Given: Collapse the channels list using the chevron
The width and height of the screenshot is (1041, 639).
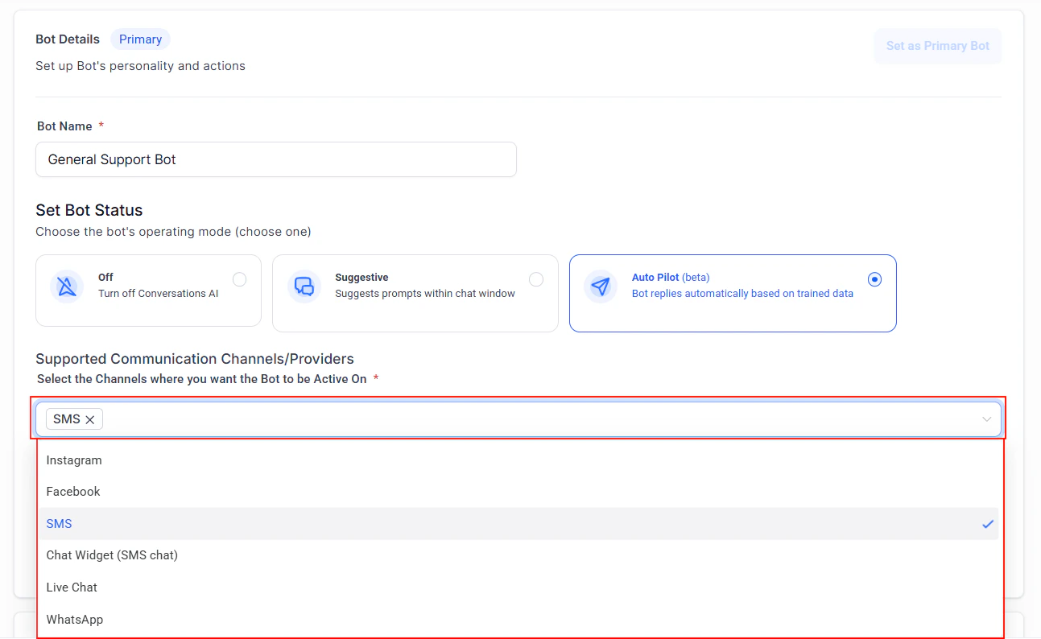Looking at the screenshot, I should [x=986, y=418].
